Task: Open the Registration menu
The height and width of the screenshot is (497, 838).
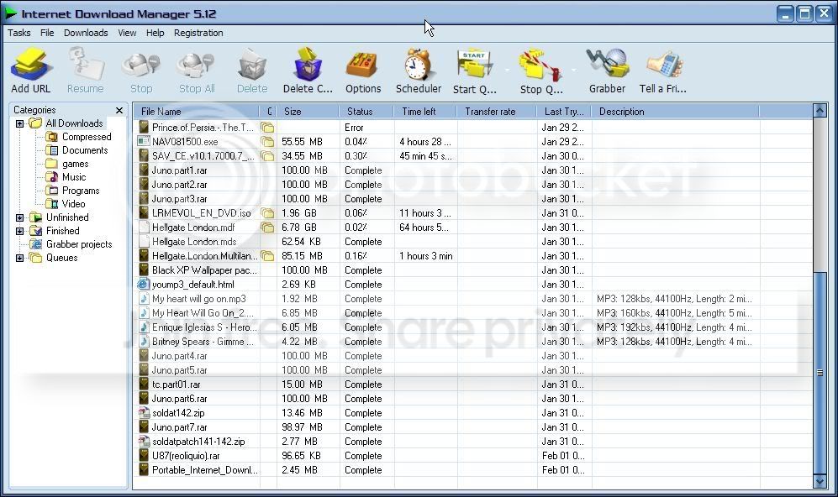Action: coord(198,33)
